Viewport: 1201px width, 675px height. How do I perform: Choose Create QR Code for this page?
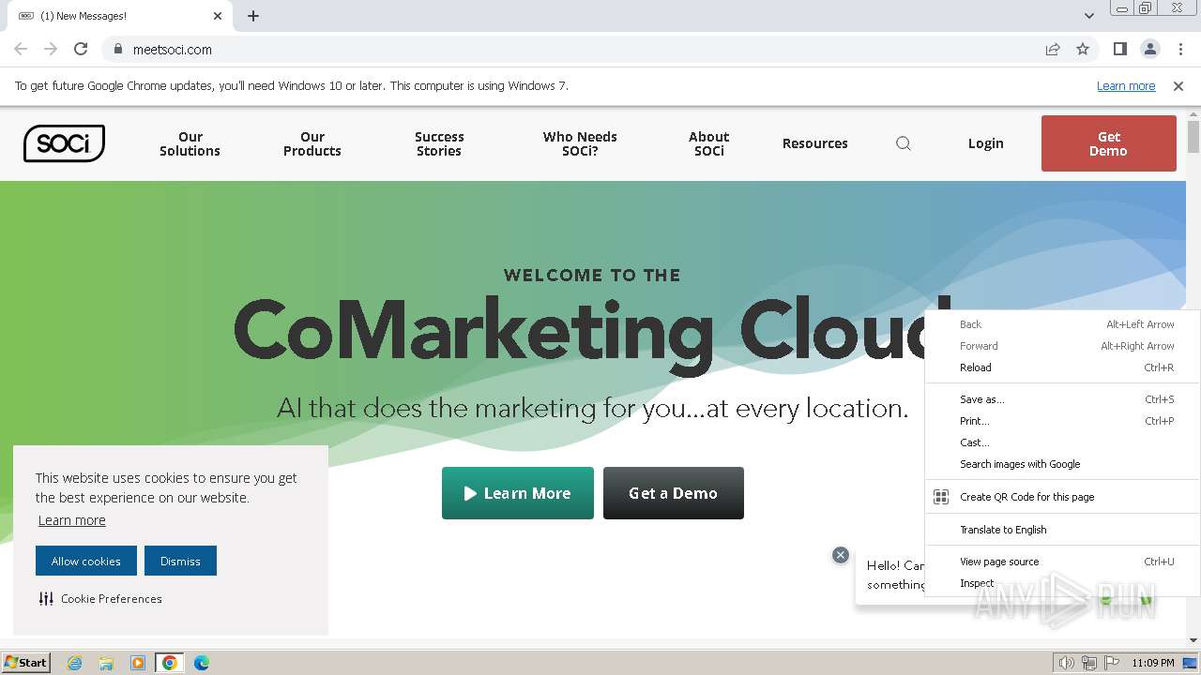[1026, 497]
